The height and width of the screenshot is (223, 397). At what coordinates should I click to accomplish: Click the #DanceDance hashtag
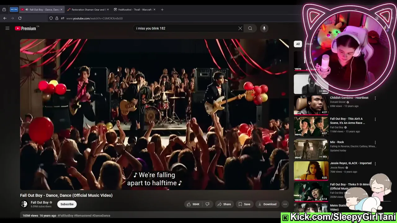[x=101, y=216]
